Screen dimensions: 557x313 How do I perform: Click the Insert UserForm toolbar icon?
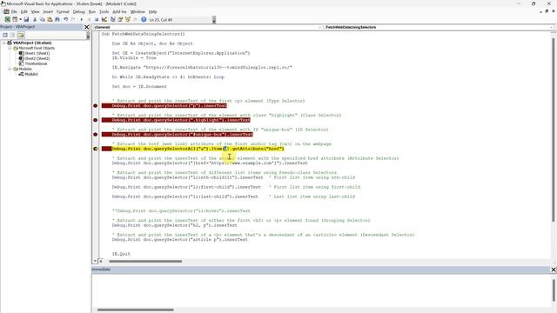[15, 19]
